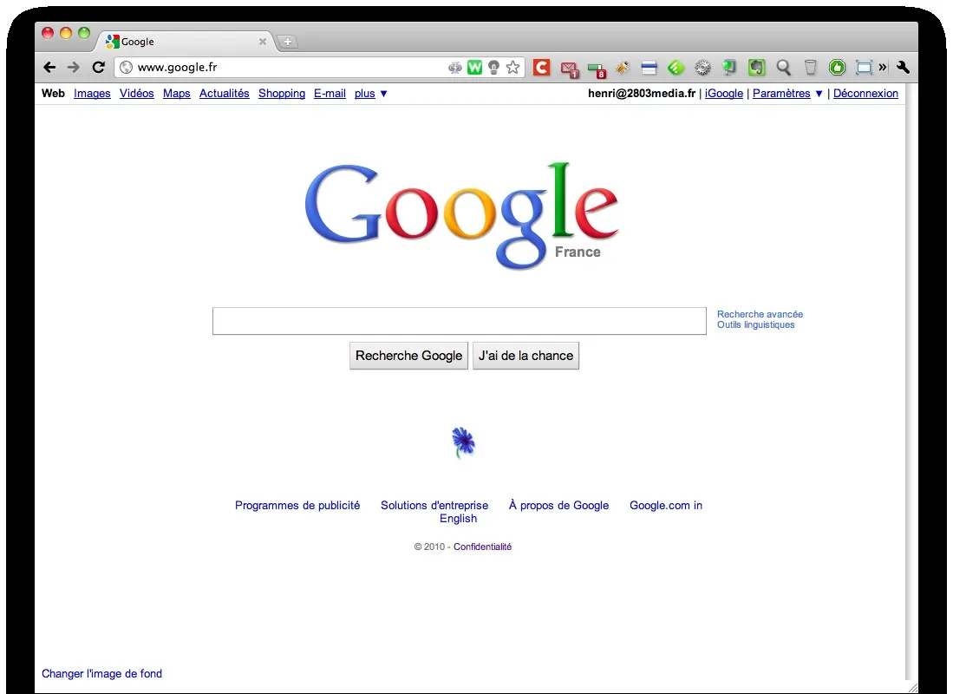Open Actualités in the top bar

pyautogui.click(x=225, y=93)
